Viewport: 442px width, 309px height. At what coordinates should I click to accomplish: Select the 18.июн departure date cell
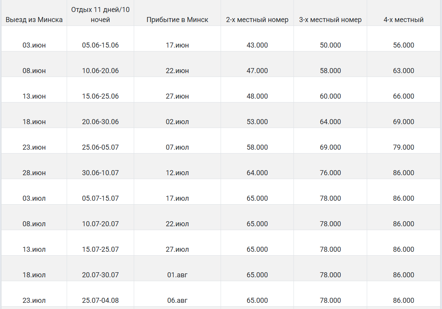point(34,122)
